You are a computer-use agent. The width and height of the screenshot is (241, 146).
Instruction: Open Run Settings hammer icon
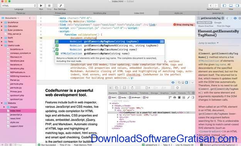click(61, 6)
